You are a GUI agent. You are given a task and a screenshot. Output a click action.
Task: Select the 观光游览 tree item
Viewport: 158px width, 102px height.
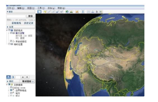20,33
